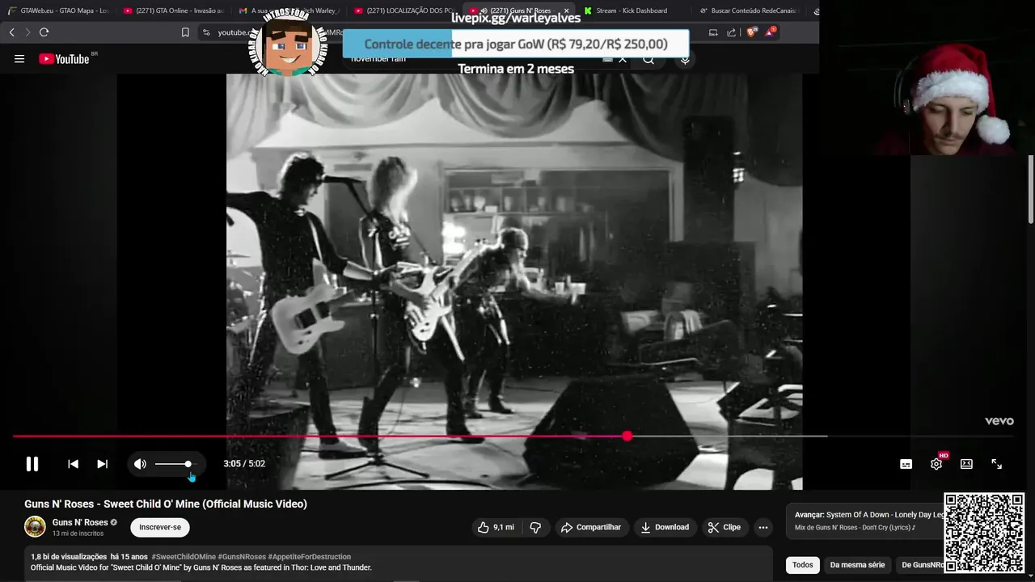1035x582 pixels.
Task: Subscribe with Inscrever-se button
Action: 160,527
